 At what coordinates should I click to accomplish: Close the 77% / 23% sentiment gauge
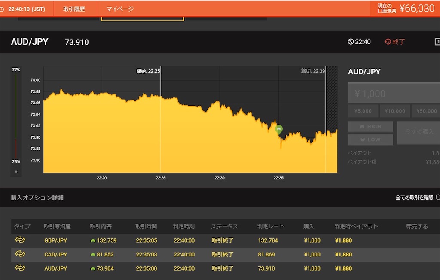[x=16, y=172]
